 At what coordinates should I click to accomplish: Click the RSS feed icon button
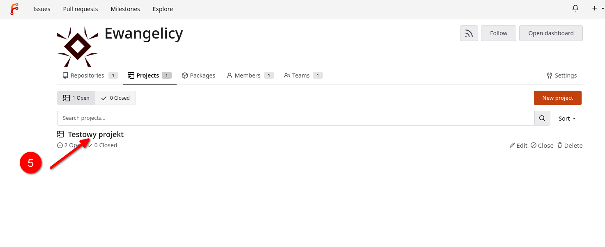[469, 33]
